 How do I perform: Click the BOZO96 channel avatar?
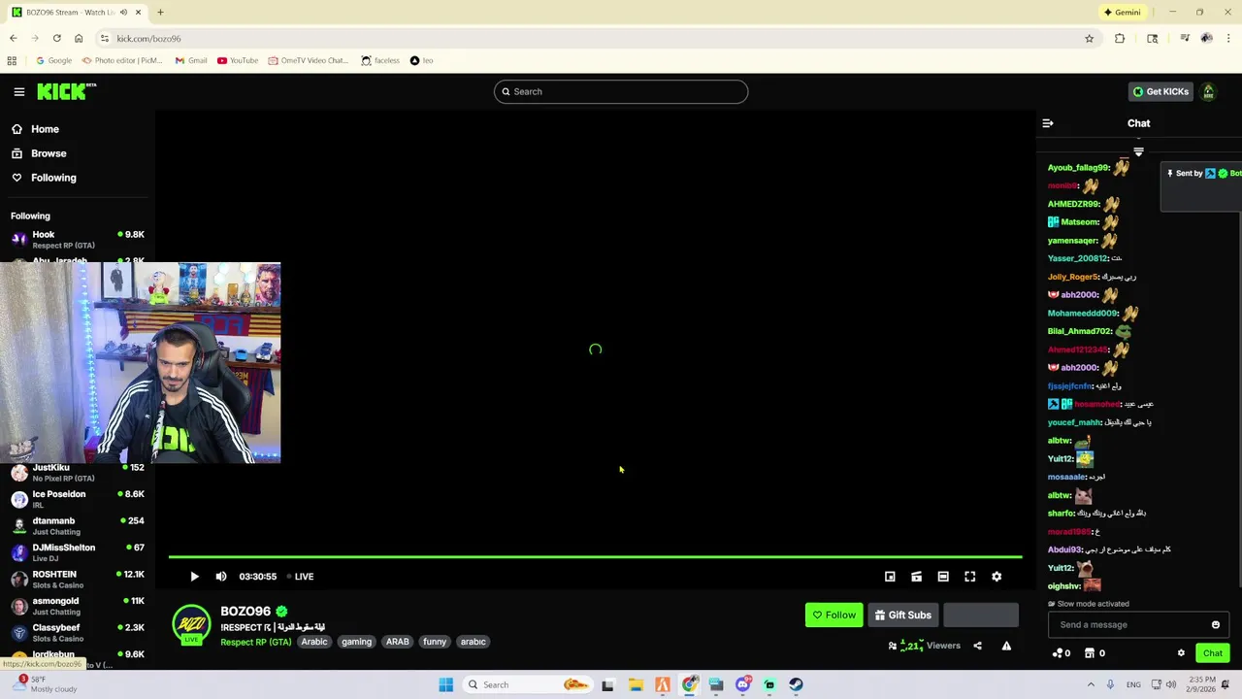[x=191, y=624]
